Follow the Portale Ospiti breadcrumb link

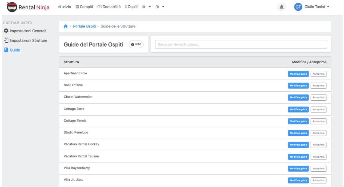(84, 26)
